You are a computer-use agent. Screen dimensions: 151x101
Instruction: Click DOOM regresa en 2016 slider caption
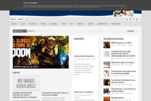26,67
